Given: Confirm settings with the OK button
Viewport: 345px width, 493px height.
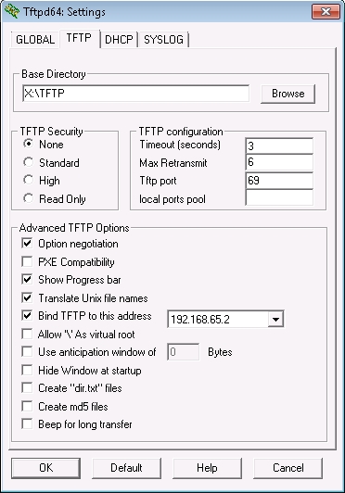Looking at the screenshot, I should point(46,468).
